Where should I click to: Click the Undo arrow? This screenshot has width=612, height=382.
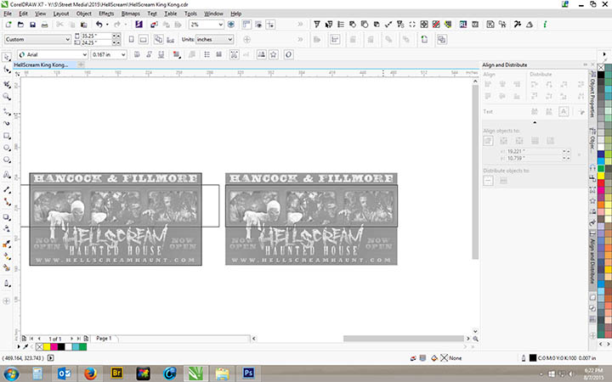click(99, 25)
